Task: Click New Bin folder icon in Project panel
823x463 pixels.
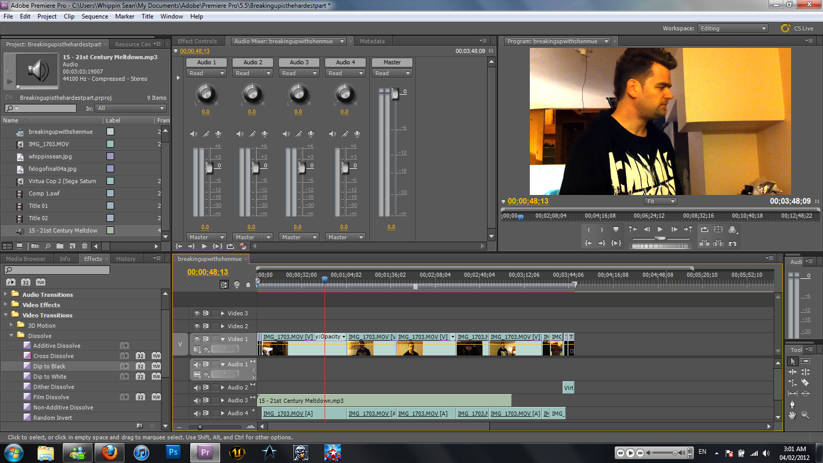Action: (60, 246)
